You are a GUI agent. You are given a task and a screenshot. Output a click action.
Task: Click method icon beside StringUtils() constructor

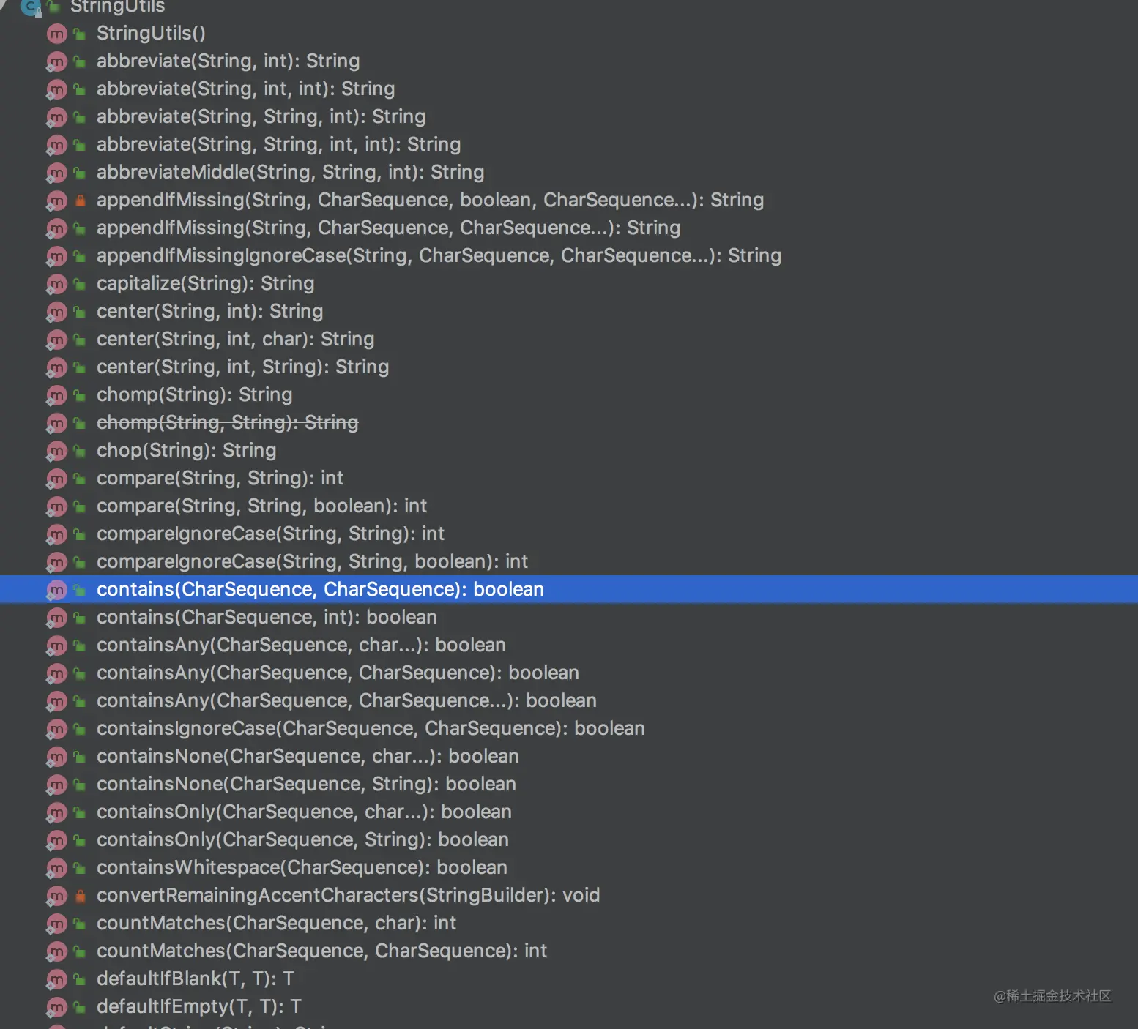pos(57,34)
